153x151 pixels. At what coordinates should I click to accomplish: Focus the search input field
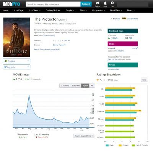click(53, 4)
